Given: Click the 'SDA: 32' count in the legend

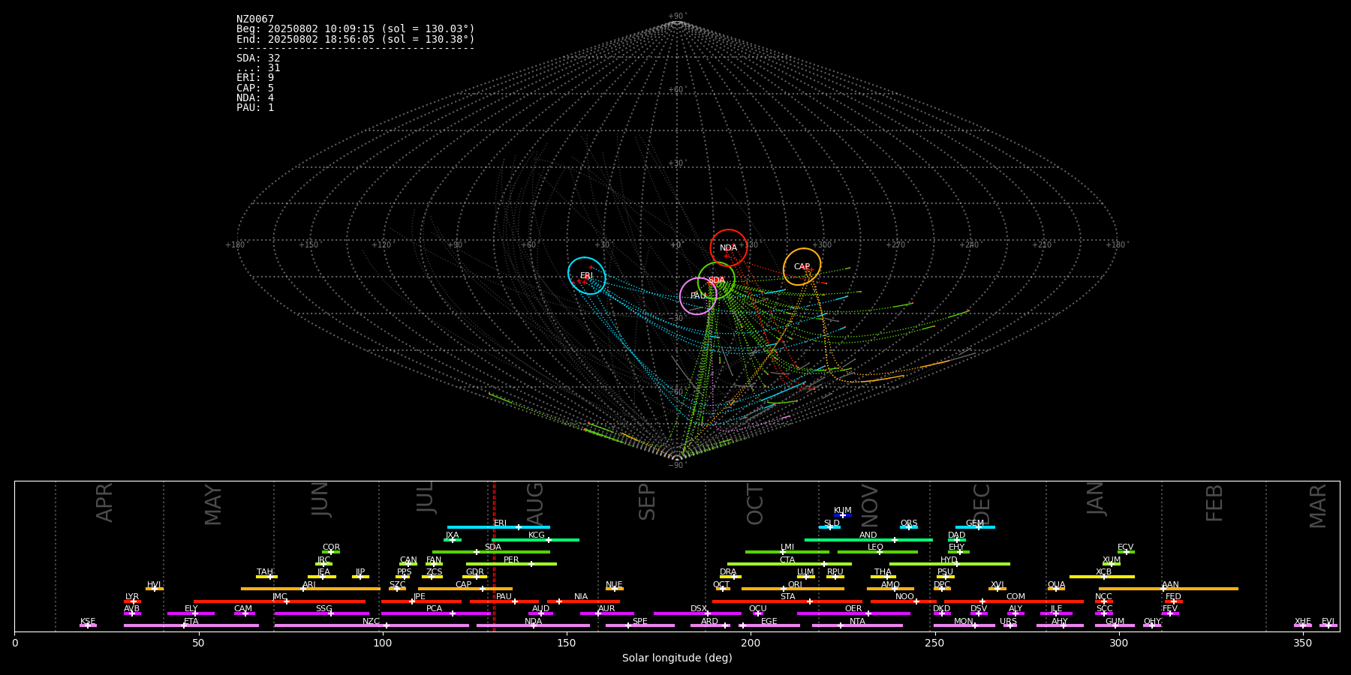Looking at the screenshot, I should coord(258,58).
